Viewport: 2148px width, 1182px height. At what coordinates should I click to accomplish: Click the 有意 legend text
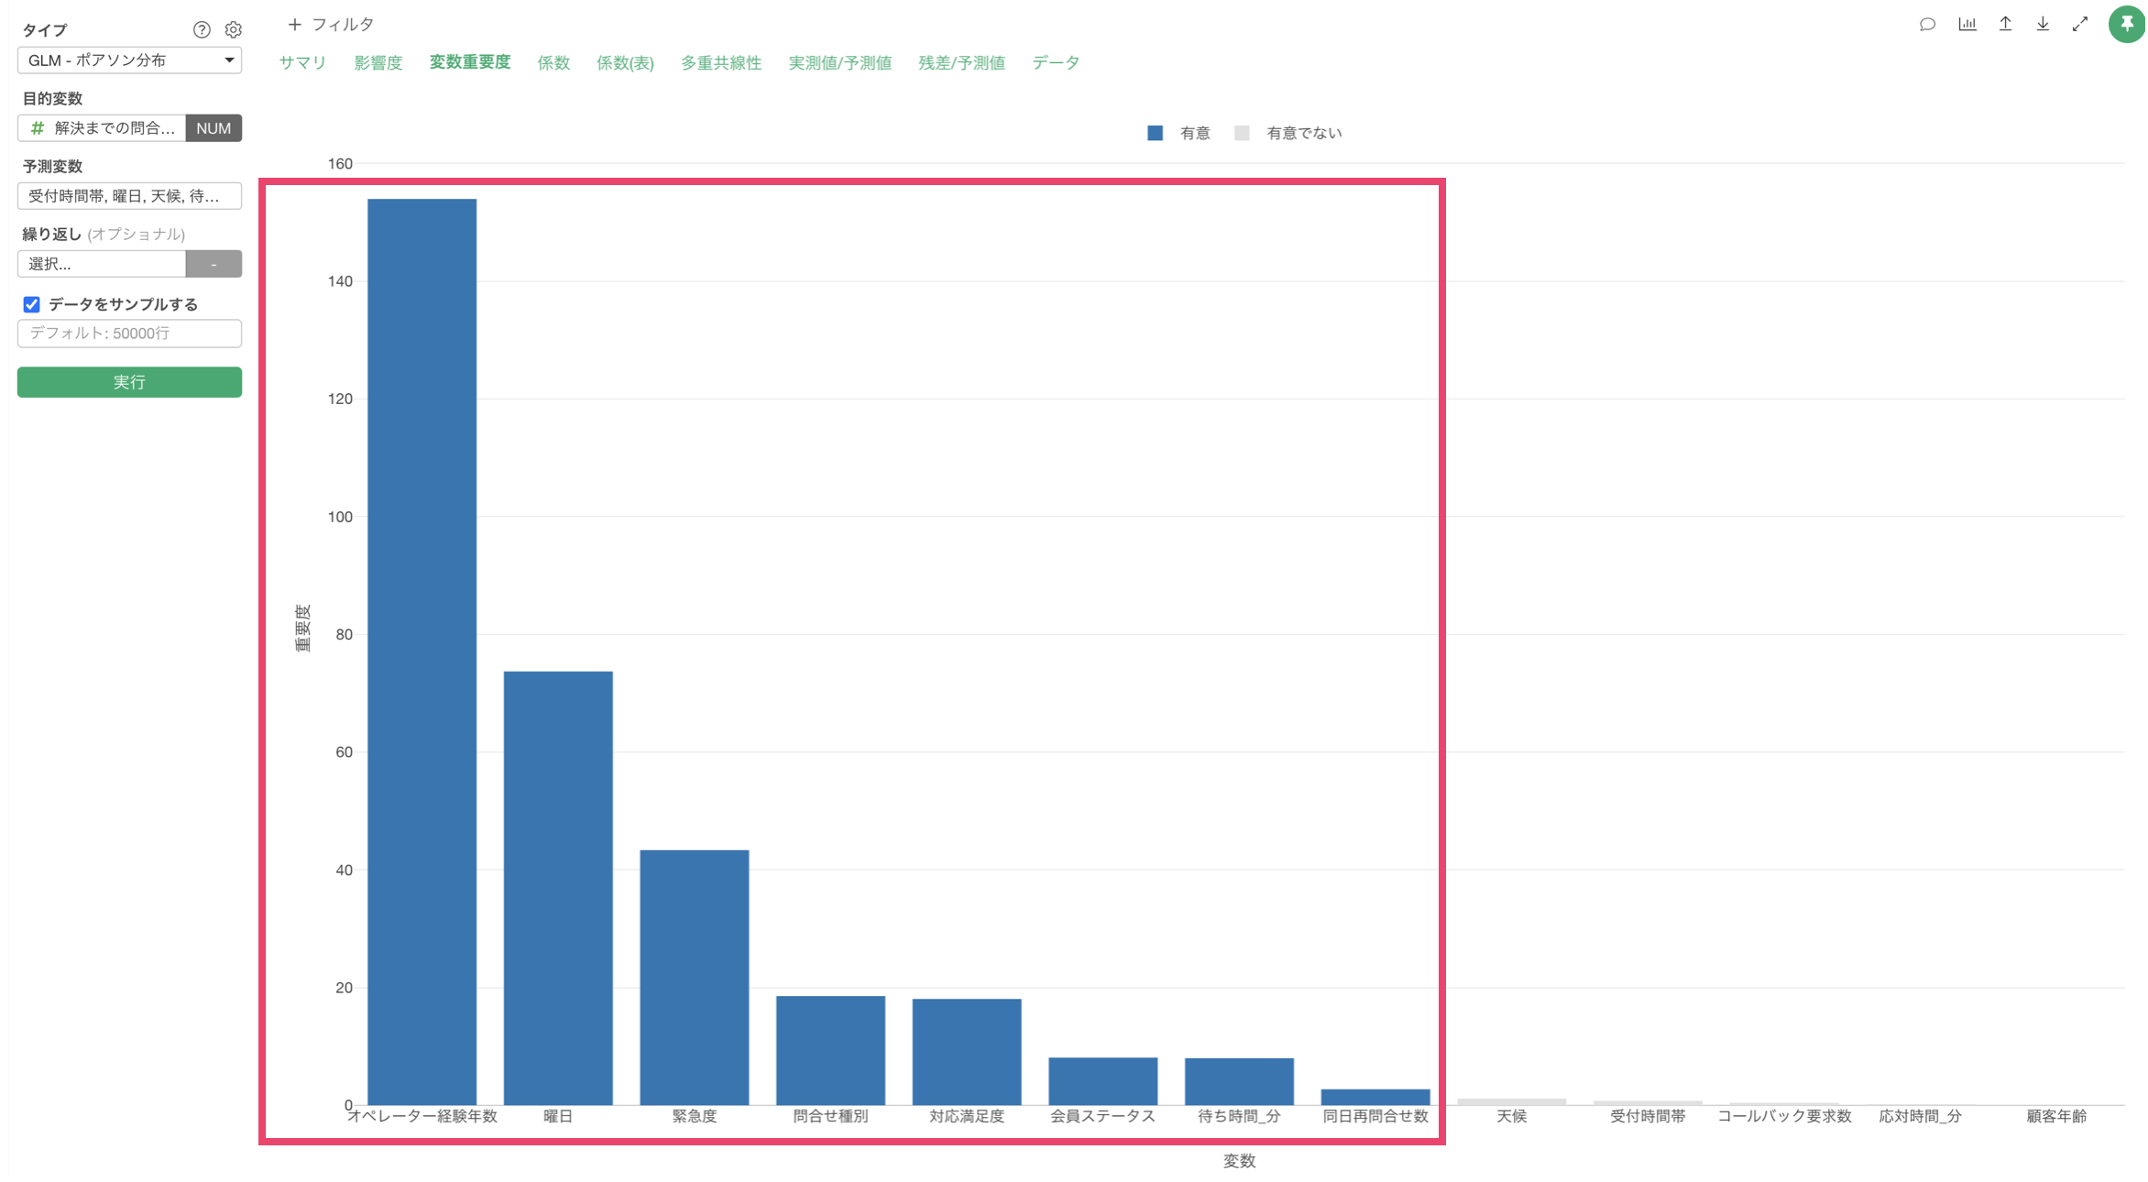(x=1195, y=134)
